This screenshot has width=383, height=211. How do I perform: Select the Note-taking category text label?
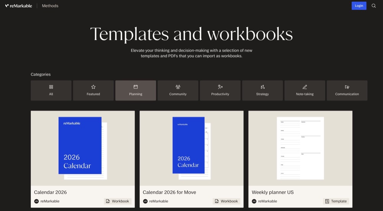(305, 94)
